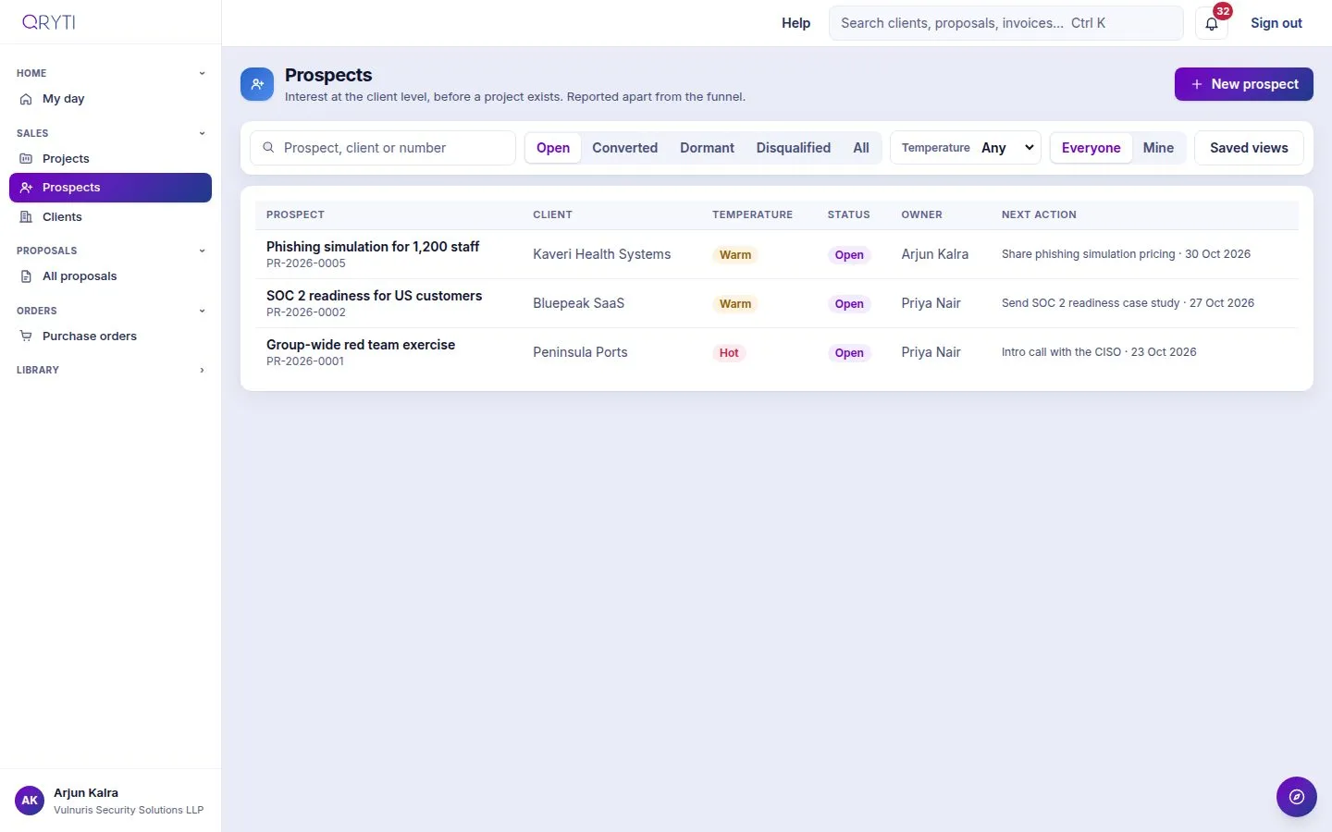
Task: Click the Kaveri Health Systems client cell
Action: tap(602, 254)
